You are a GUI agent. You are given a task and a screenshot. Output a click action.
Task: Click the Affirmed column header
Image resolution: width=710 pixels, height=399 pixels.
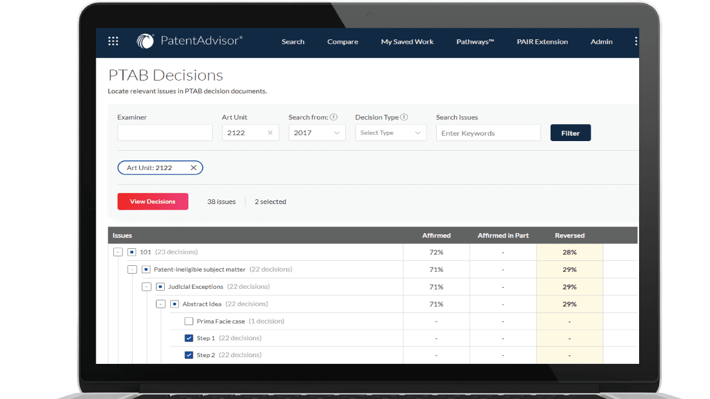pyautogui.click(x=436, y=236)
